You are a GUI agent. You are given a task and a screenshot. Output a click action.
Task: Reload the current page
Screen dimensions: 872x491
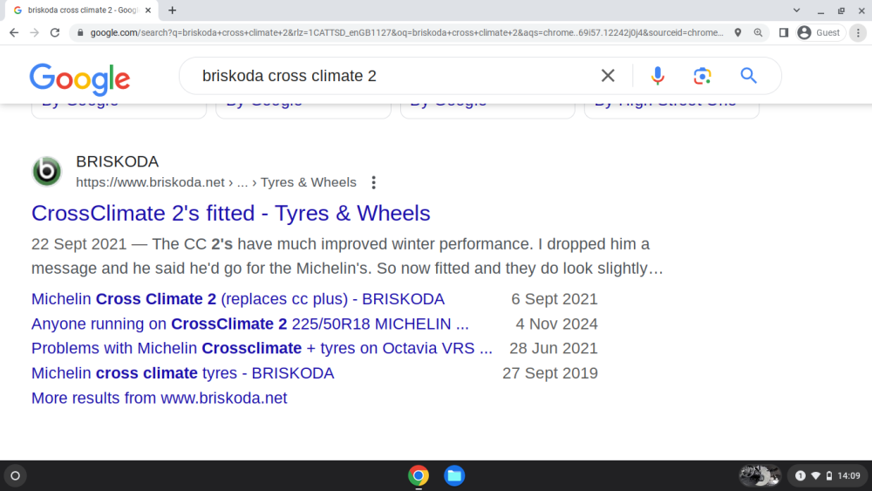coord(54,33)
